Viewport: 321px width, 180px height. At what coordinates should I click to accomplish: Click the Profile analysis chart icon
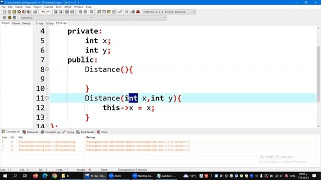click(x=133, y=12)
